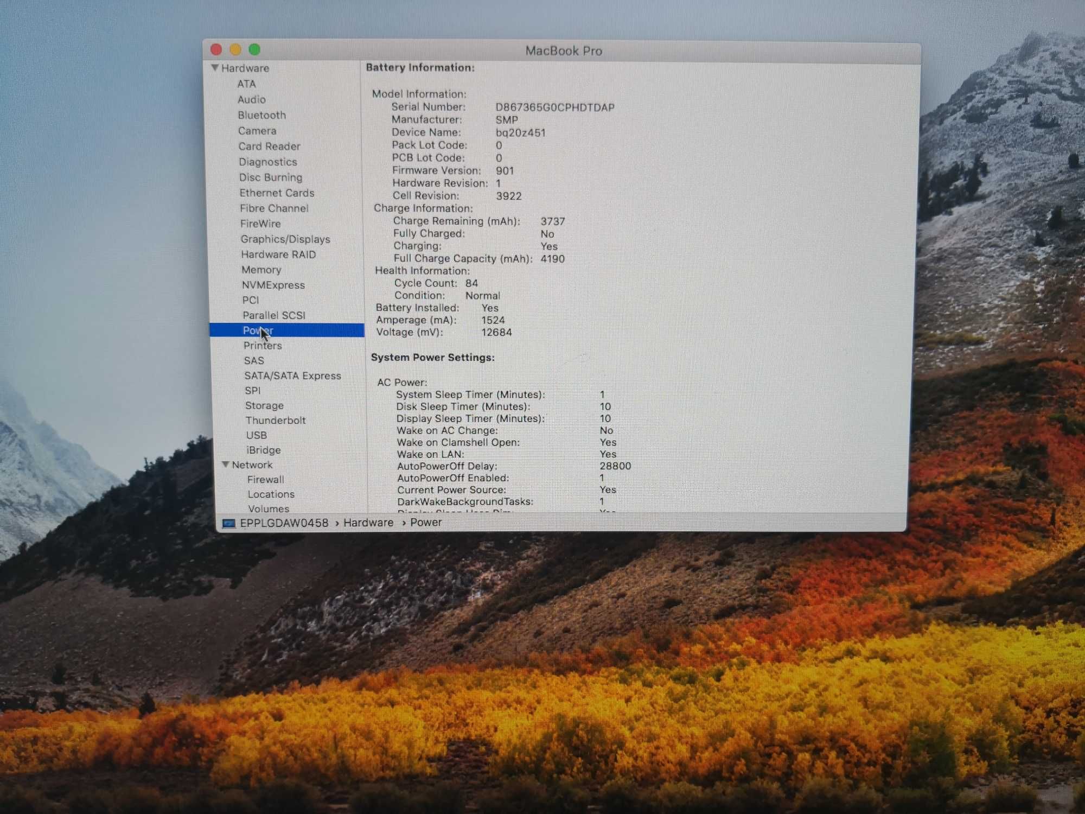Click Full Charge Capacity value 4190

[553, 259]
